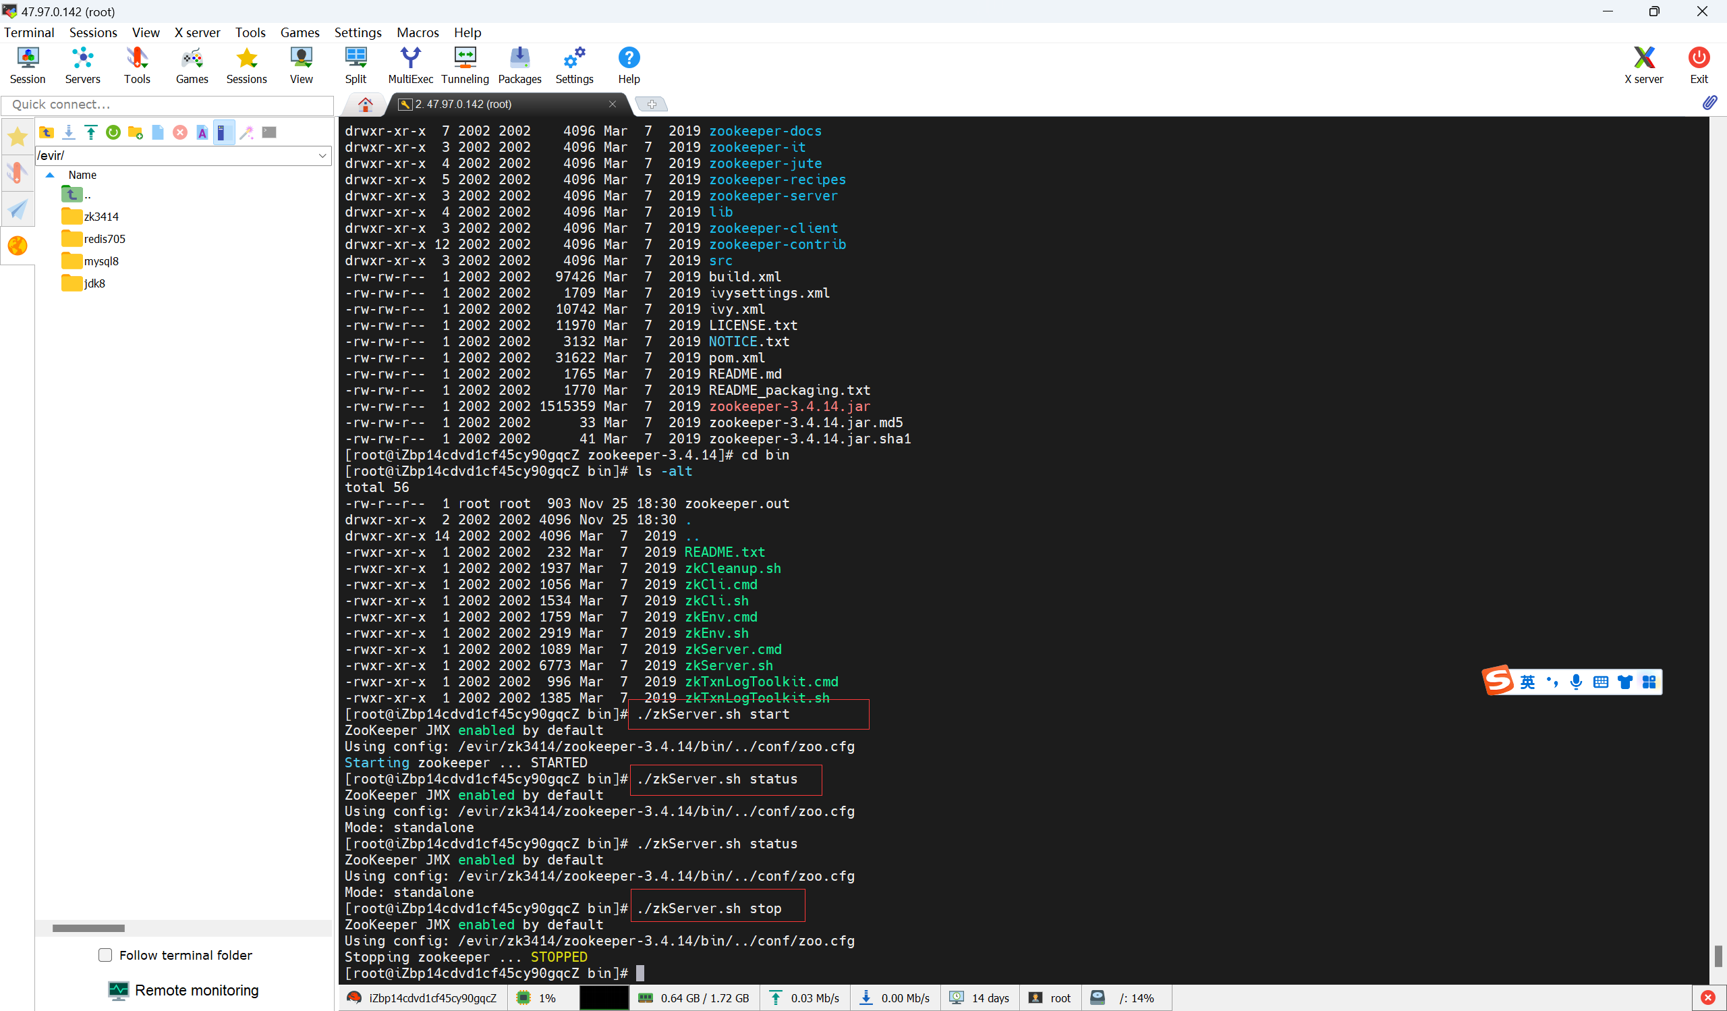
Task: Click the upload to server arrow icon
Action: (90, 132)
